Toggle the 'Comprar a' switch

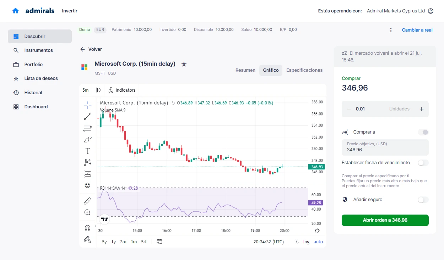[x=423, y=132]
